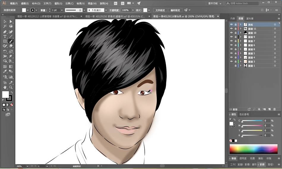Activate the Hand tool
The image size is (282, 169).
coord(5,87)
